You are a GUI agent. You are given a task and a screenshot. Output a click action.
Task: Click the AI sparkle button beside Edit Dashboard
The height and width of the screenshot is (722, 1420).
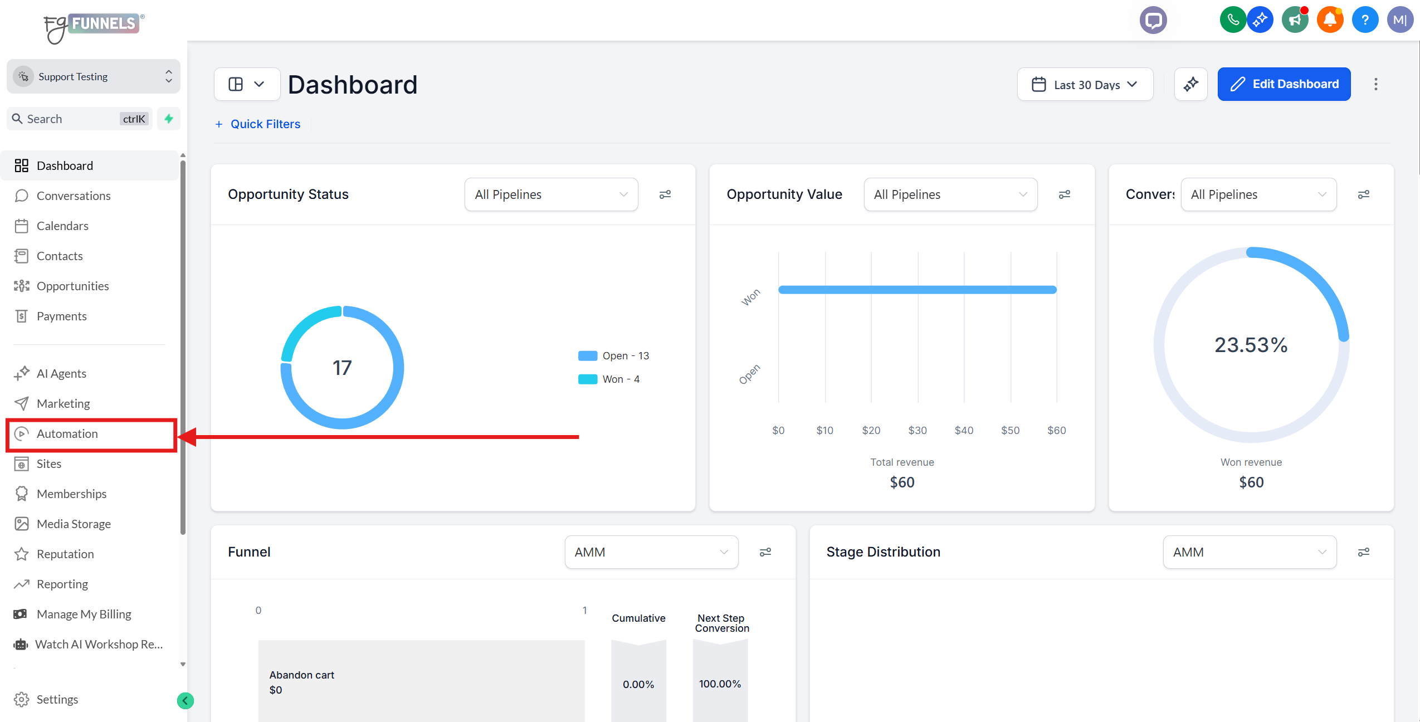[1190, 84]
